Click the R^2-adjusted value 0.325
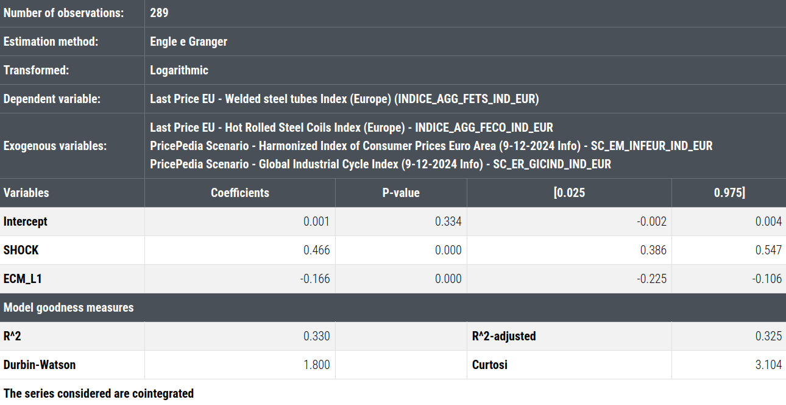The image size is (786, 405). [x=768, y=336]
